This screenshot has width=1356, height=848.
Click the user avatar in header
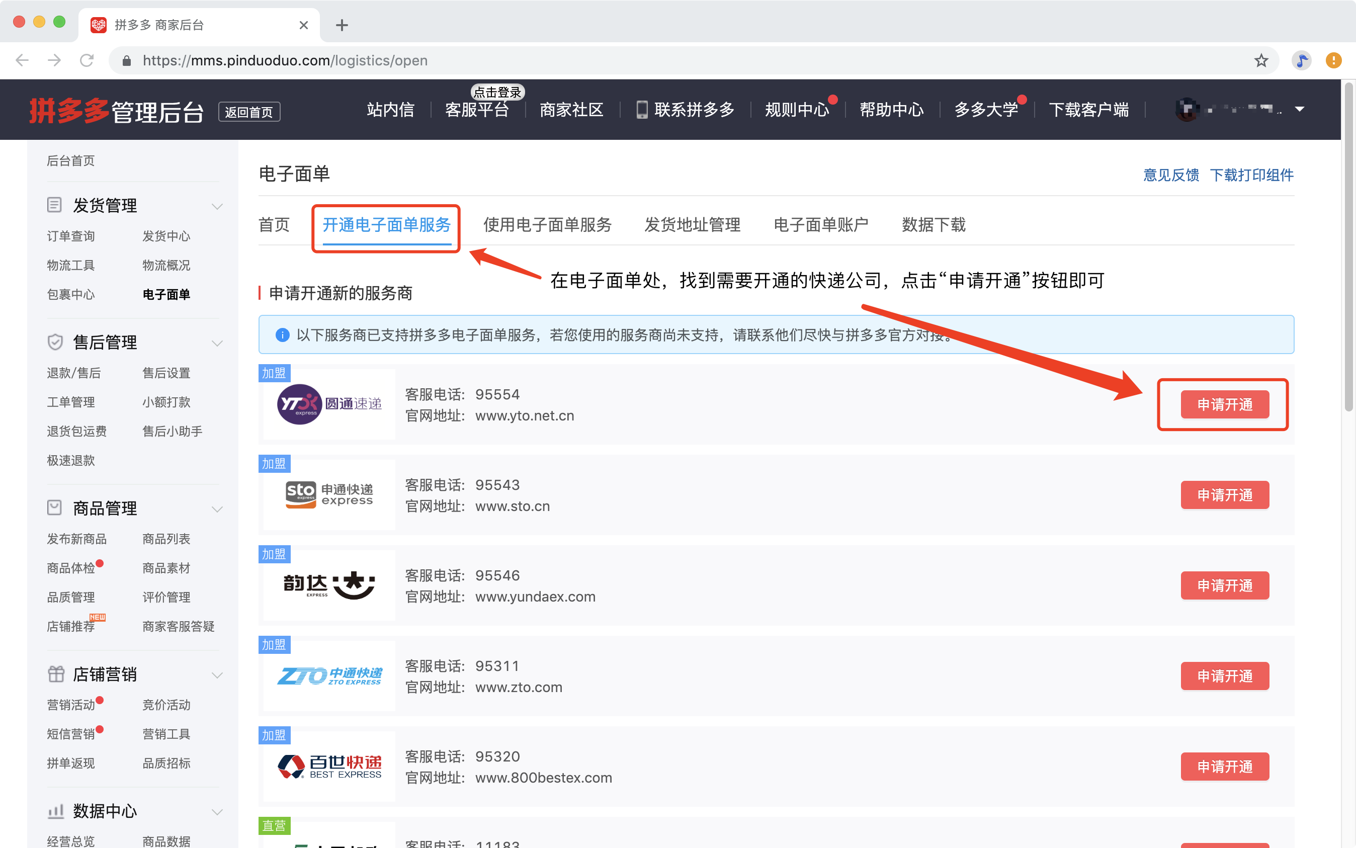pos(1186,109)
